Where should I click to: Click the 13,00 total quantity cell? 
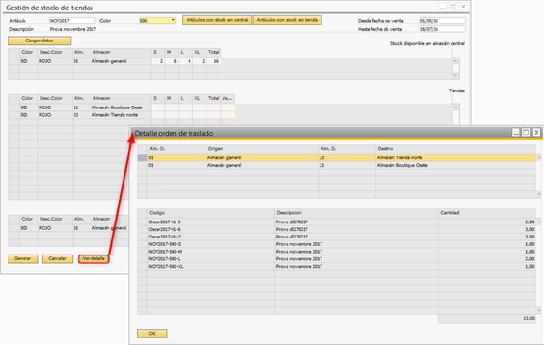[487, 319]
